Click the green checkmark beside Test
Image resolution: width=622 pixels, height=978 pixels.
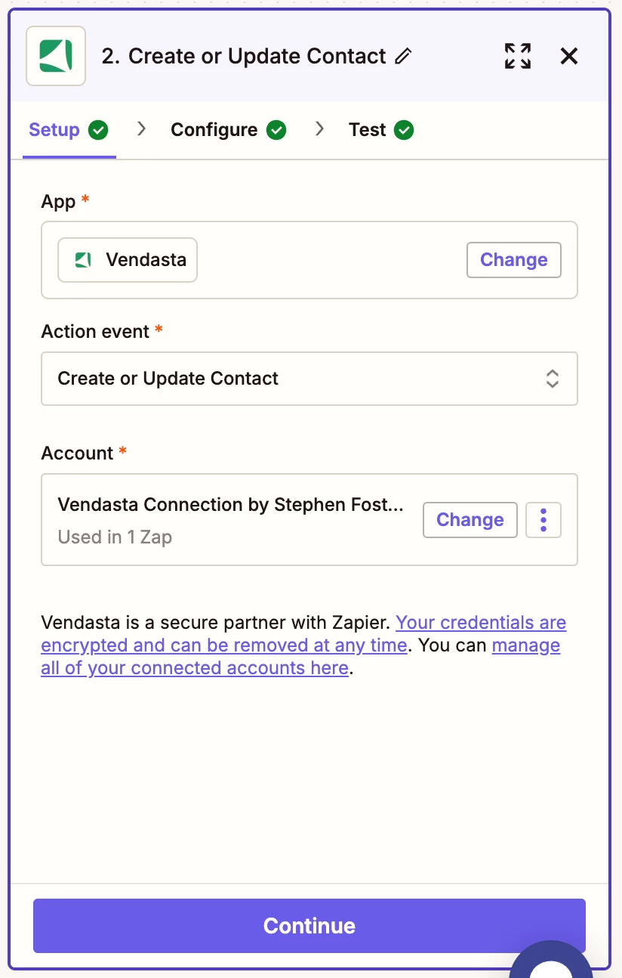tap(405, 130)
